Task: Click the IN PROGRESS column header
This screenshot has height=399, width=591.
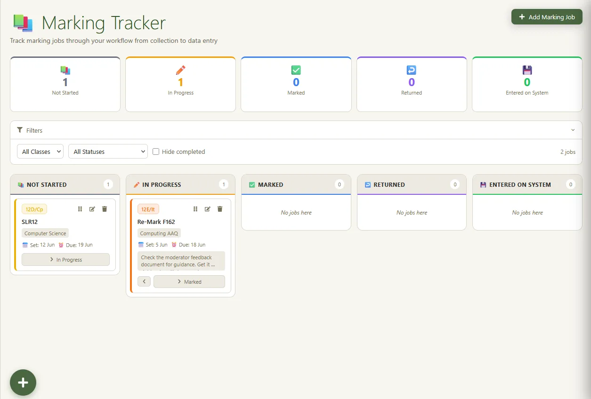Action: click(180, 184)
